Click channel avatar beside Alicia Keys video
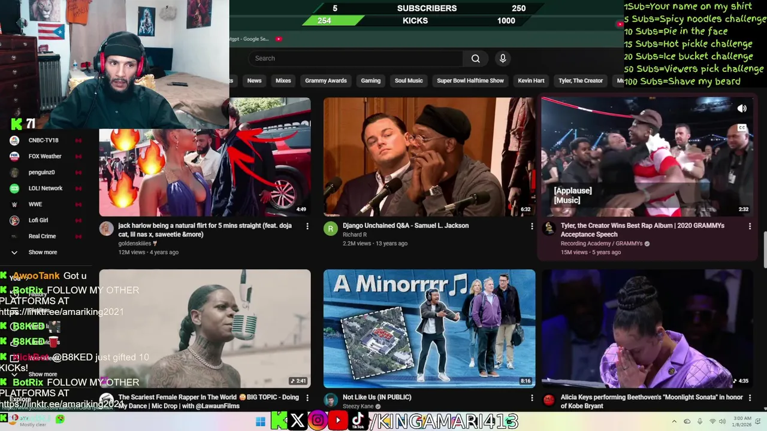 coord(549,400)
